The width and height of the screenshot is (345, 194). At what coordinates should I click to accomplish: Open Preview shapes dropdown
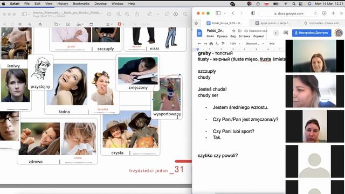pos(57,24)
